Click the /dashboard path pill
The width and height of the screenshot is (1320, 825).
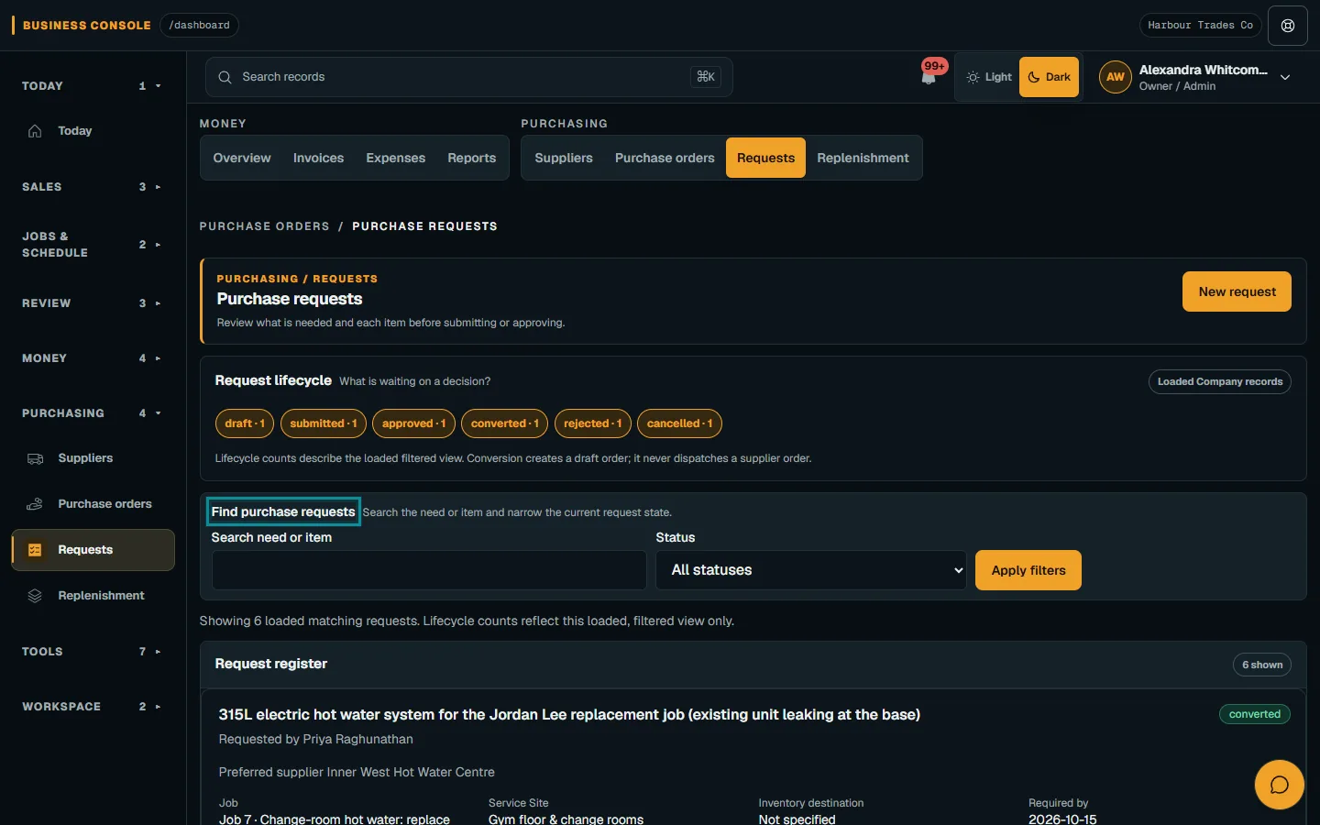point(199,26)
